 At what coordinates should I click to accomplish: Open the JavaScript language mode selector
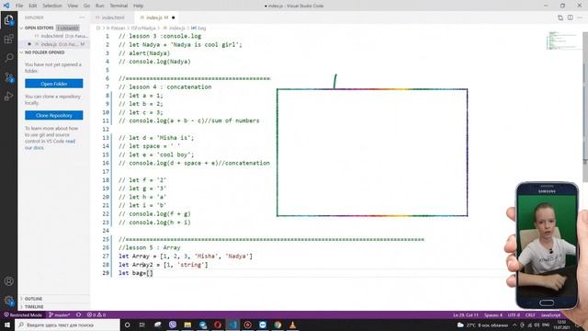pos(550,314)
